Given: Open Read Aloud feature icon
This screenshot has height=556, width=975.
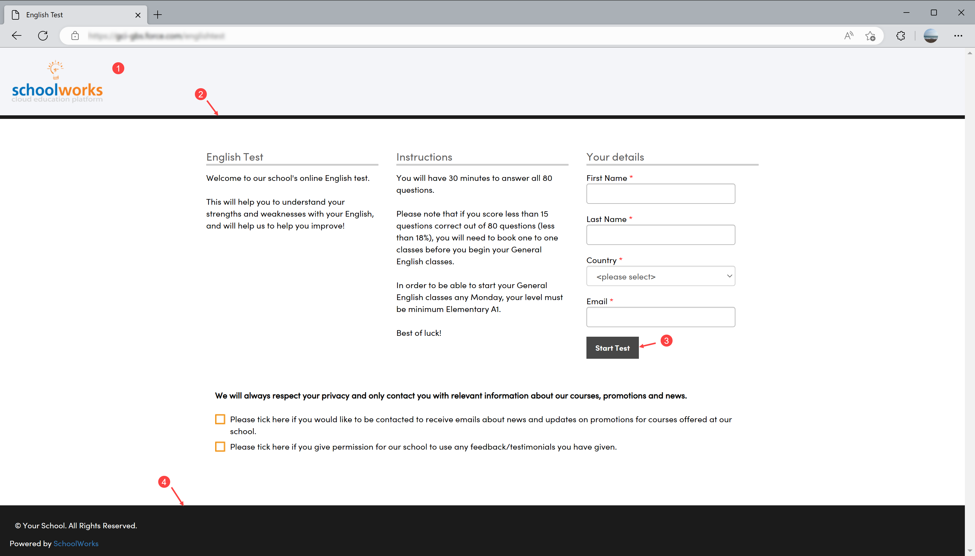Looking at the screenshot, I should click(x=848, y=36).
